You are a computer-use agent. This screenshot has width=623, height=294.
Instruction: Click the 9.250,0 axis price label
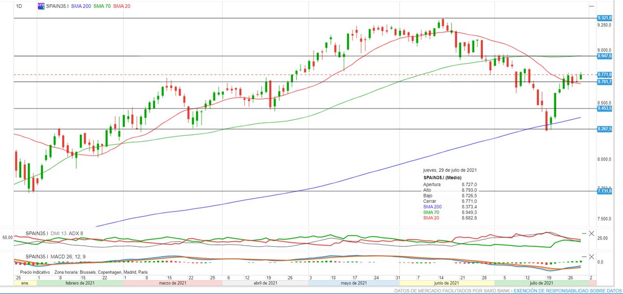click(x=605, y=25)
